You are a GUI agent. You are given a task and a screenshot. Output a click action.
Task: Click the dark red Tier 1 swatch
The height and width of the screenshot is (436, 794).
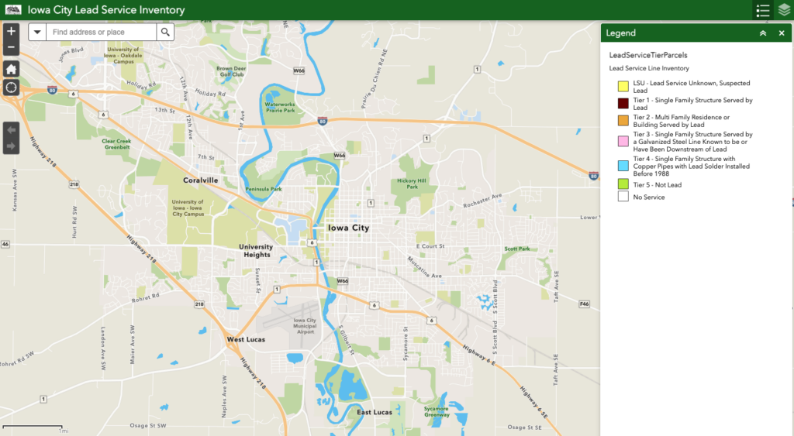tap(623, 104)
